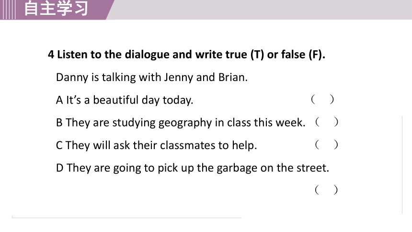Select statement C about asking classmates

tap(156, 145)
